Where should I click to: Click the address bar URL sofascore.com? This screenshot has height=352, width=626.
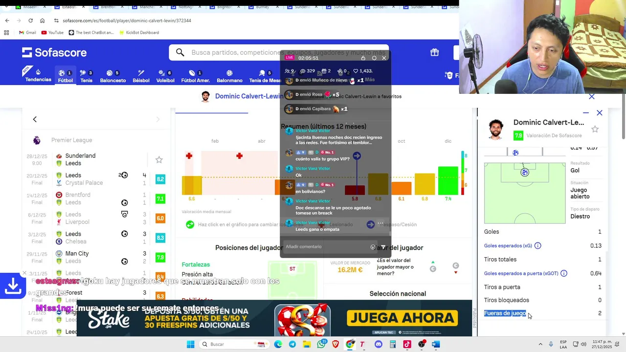click(127, 21)
